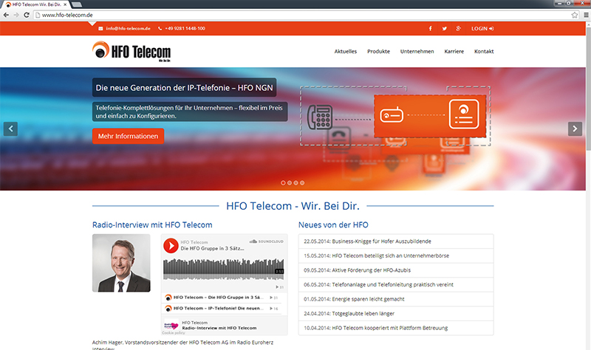Select the second carousel indicator dot

coord(289,182)
